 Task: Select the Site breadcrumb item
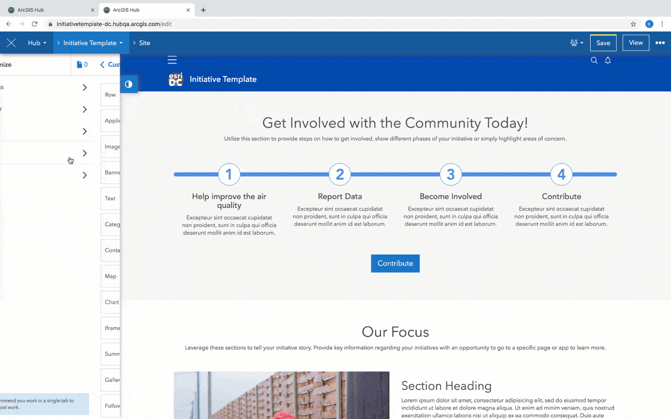[144, 43]
